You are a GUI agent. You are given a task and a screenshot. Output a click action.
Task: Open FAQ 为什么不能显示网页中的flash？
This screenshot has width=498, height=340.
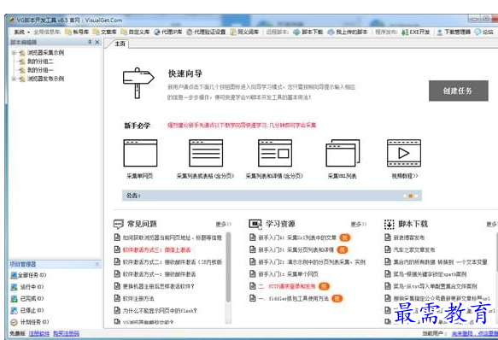point(160,310)
